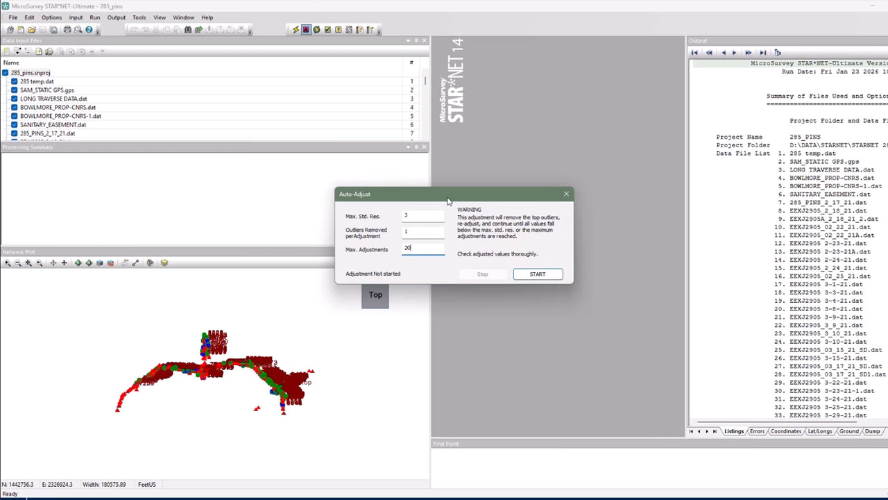888x500 pixels.
Task: Click the yellow 3D cube plot icon
Action: coord(164,263)
